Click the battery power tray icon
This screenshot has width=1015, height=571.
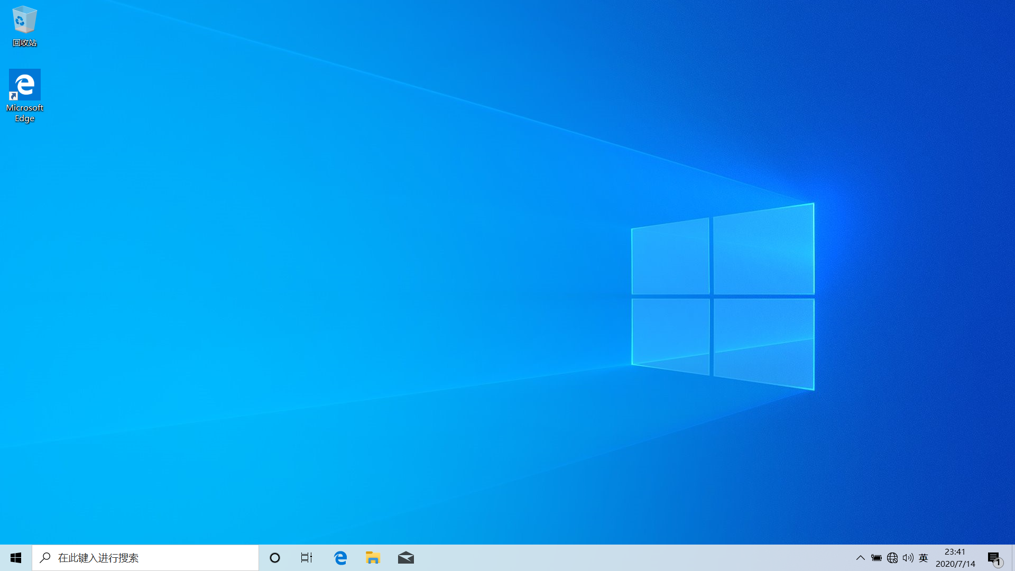[876, 558]
